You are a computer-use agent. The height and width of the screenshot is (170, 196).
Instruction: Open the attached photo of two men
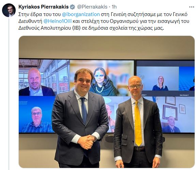click(107, 102)
